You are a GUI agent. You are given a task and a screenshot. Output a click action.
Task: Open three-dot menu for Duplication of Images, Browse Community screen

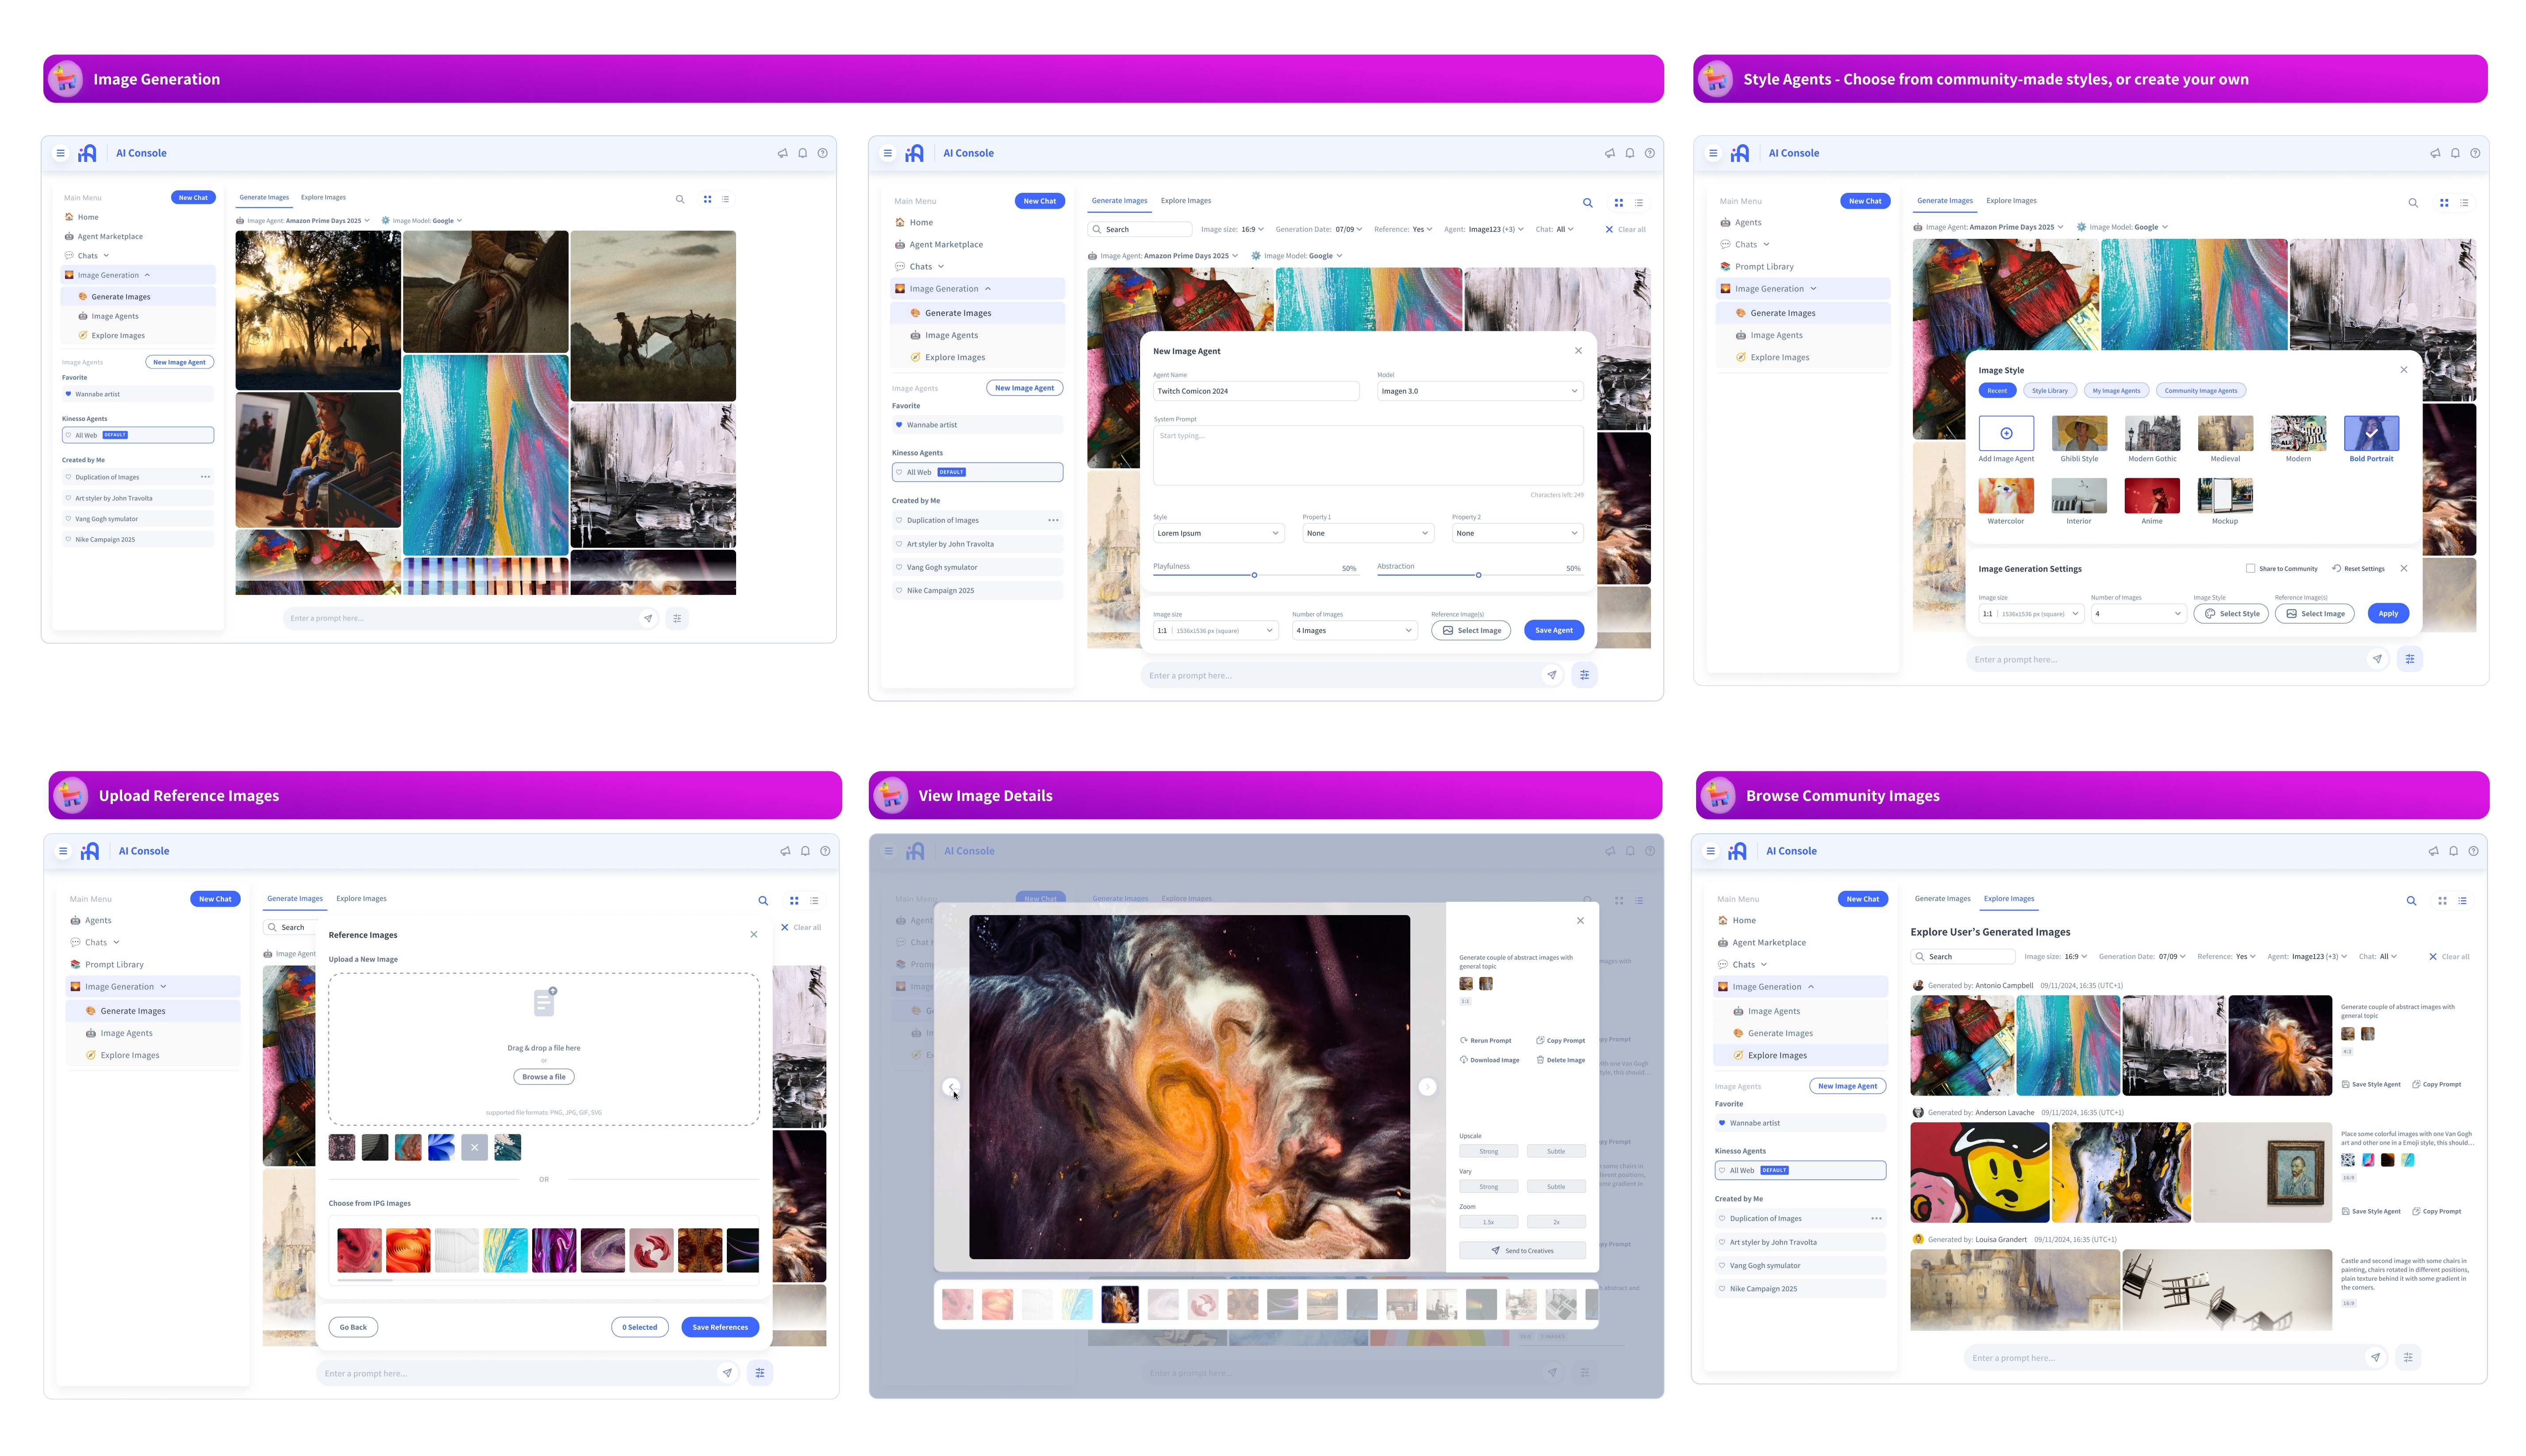coord(1876,1218)
